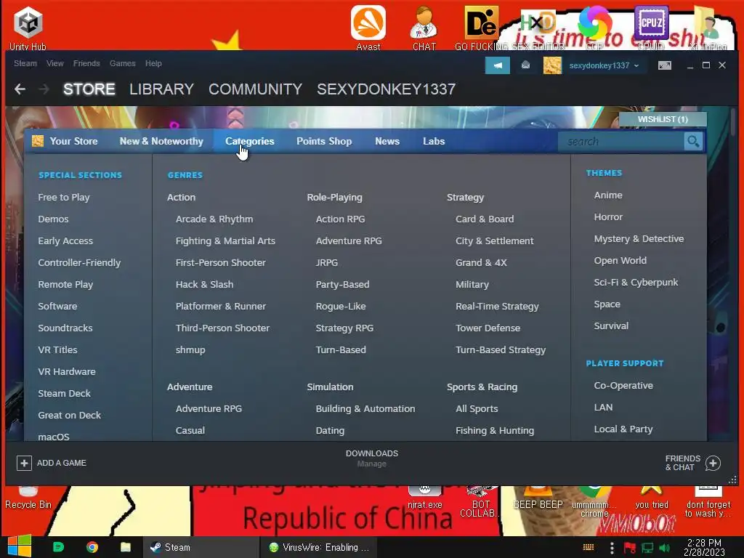Viewport: 744px width, 558px height.
Task: Open Chrome from the taskbar
Action: coord(92,547)
